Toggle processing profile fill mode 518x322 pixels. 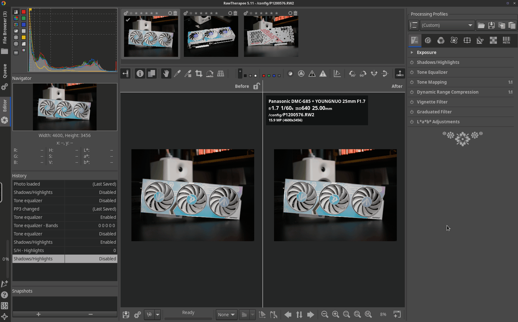(x=414, y=25)
